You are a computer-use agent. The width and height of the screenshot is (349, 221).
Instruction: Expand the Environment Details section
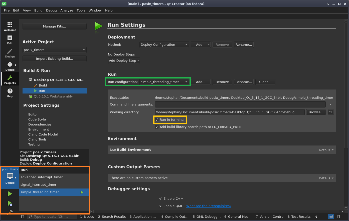[326, 150]
